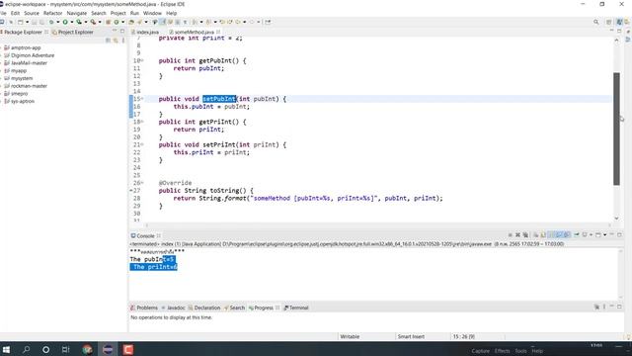Open the Package Explorer view menu

click(122, 40)
